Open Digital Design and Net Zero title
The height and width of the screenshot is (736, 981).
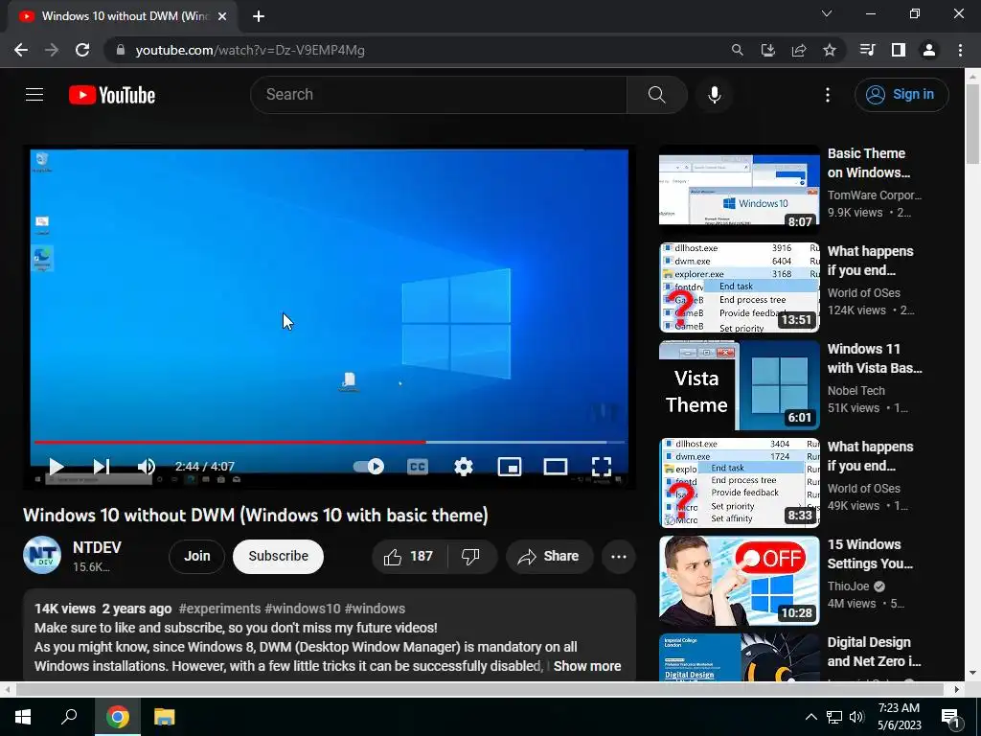point(874,652)
